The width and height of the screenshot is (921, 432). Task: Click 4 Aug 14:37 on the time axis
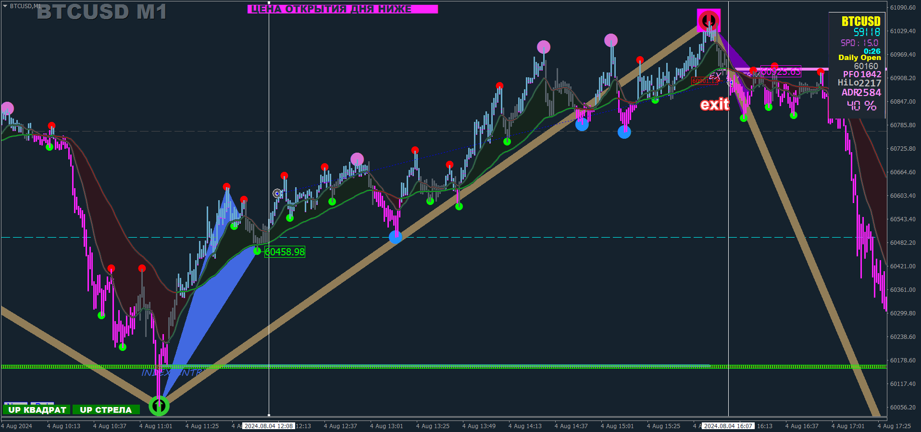point(571,426)
